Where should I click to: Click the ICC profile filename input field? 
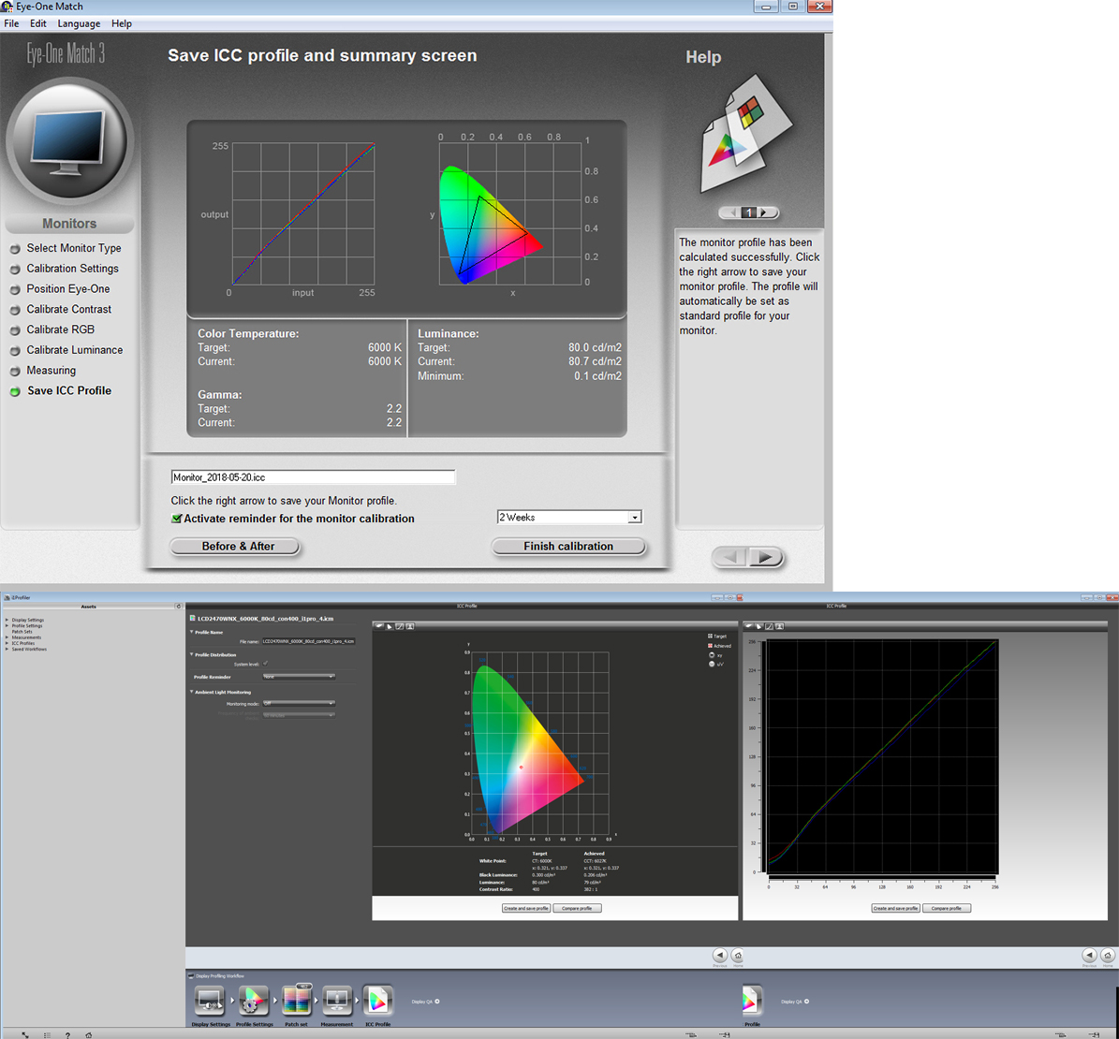click(x=313, y=477)
